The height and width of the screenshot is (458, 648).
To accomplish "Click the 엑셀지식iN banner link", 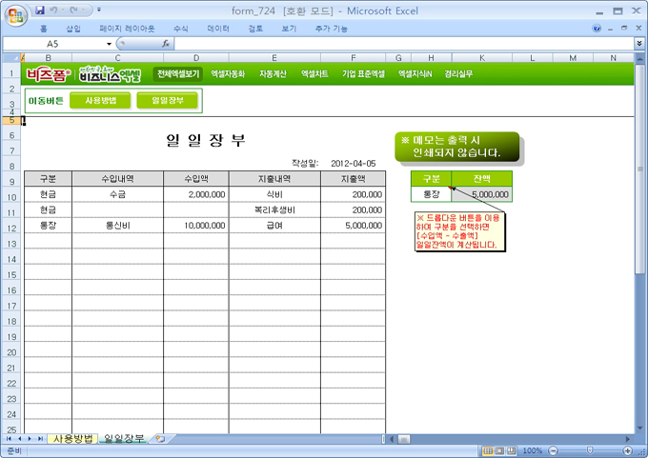I will (x=415, y=74).
